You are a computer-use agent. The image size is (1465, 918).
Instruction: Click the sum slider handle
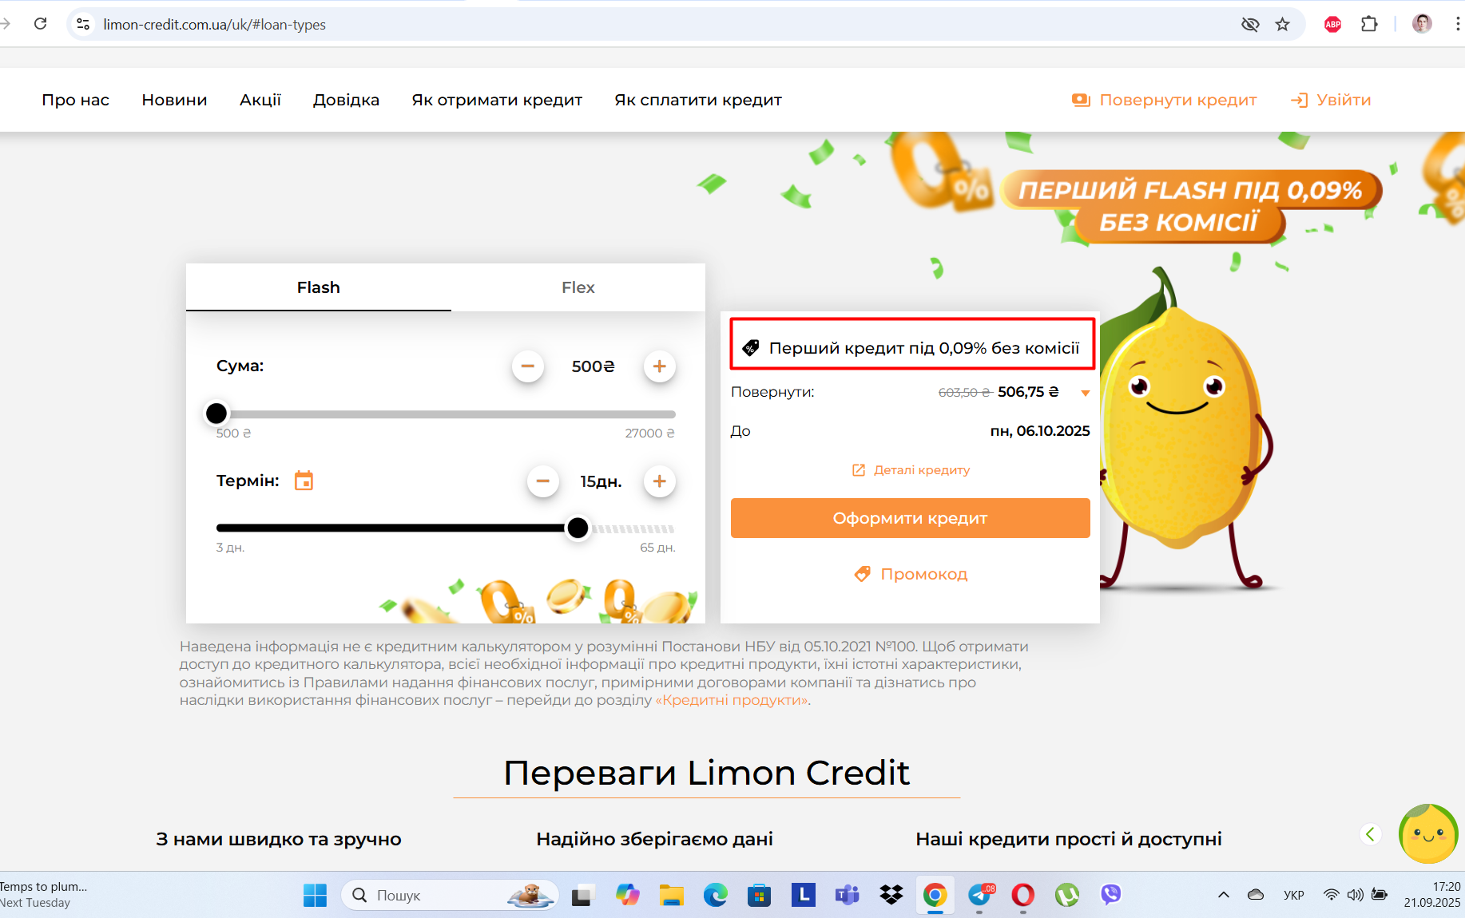(x=216, y=413)
